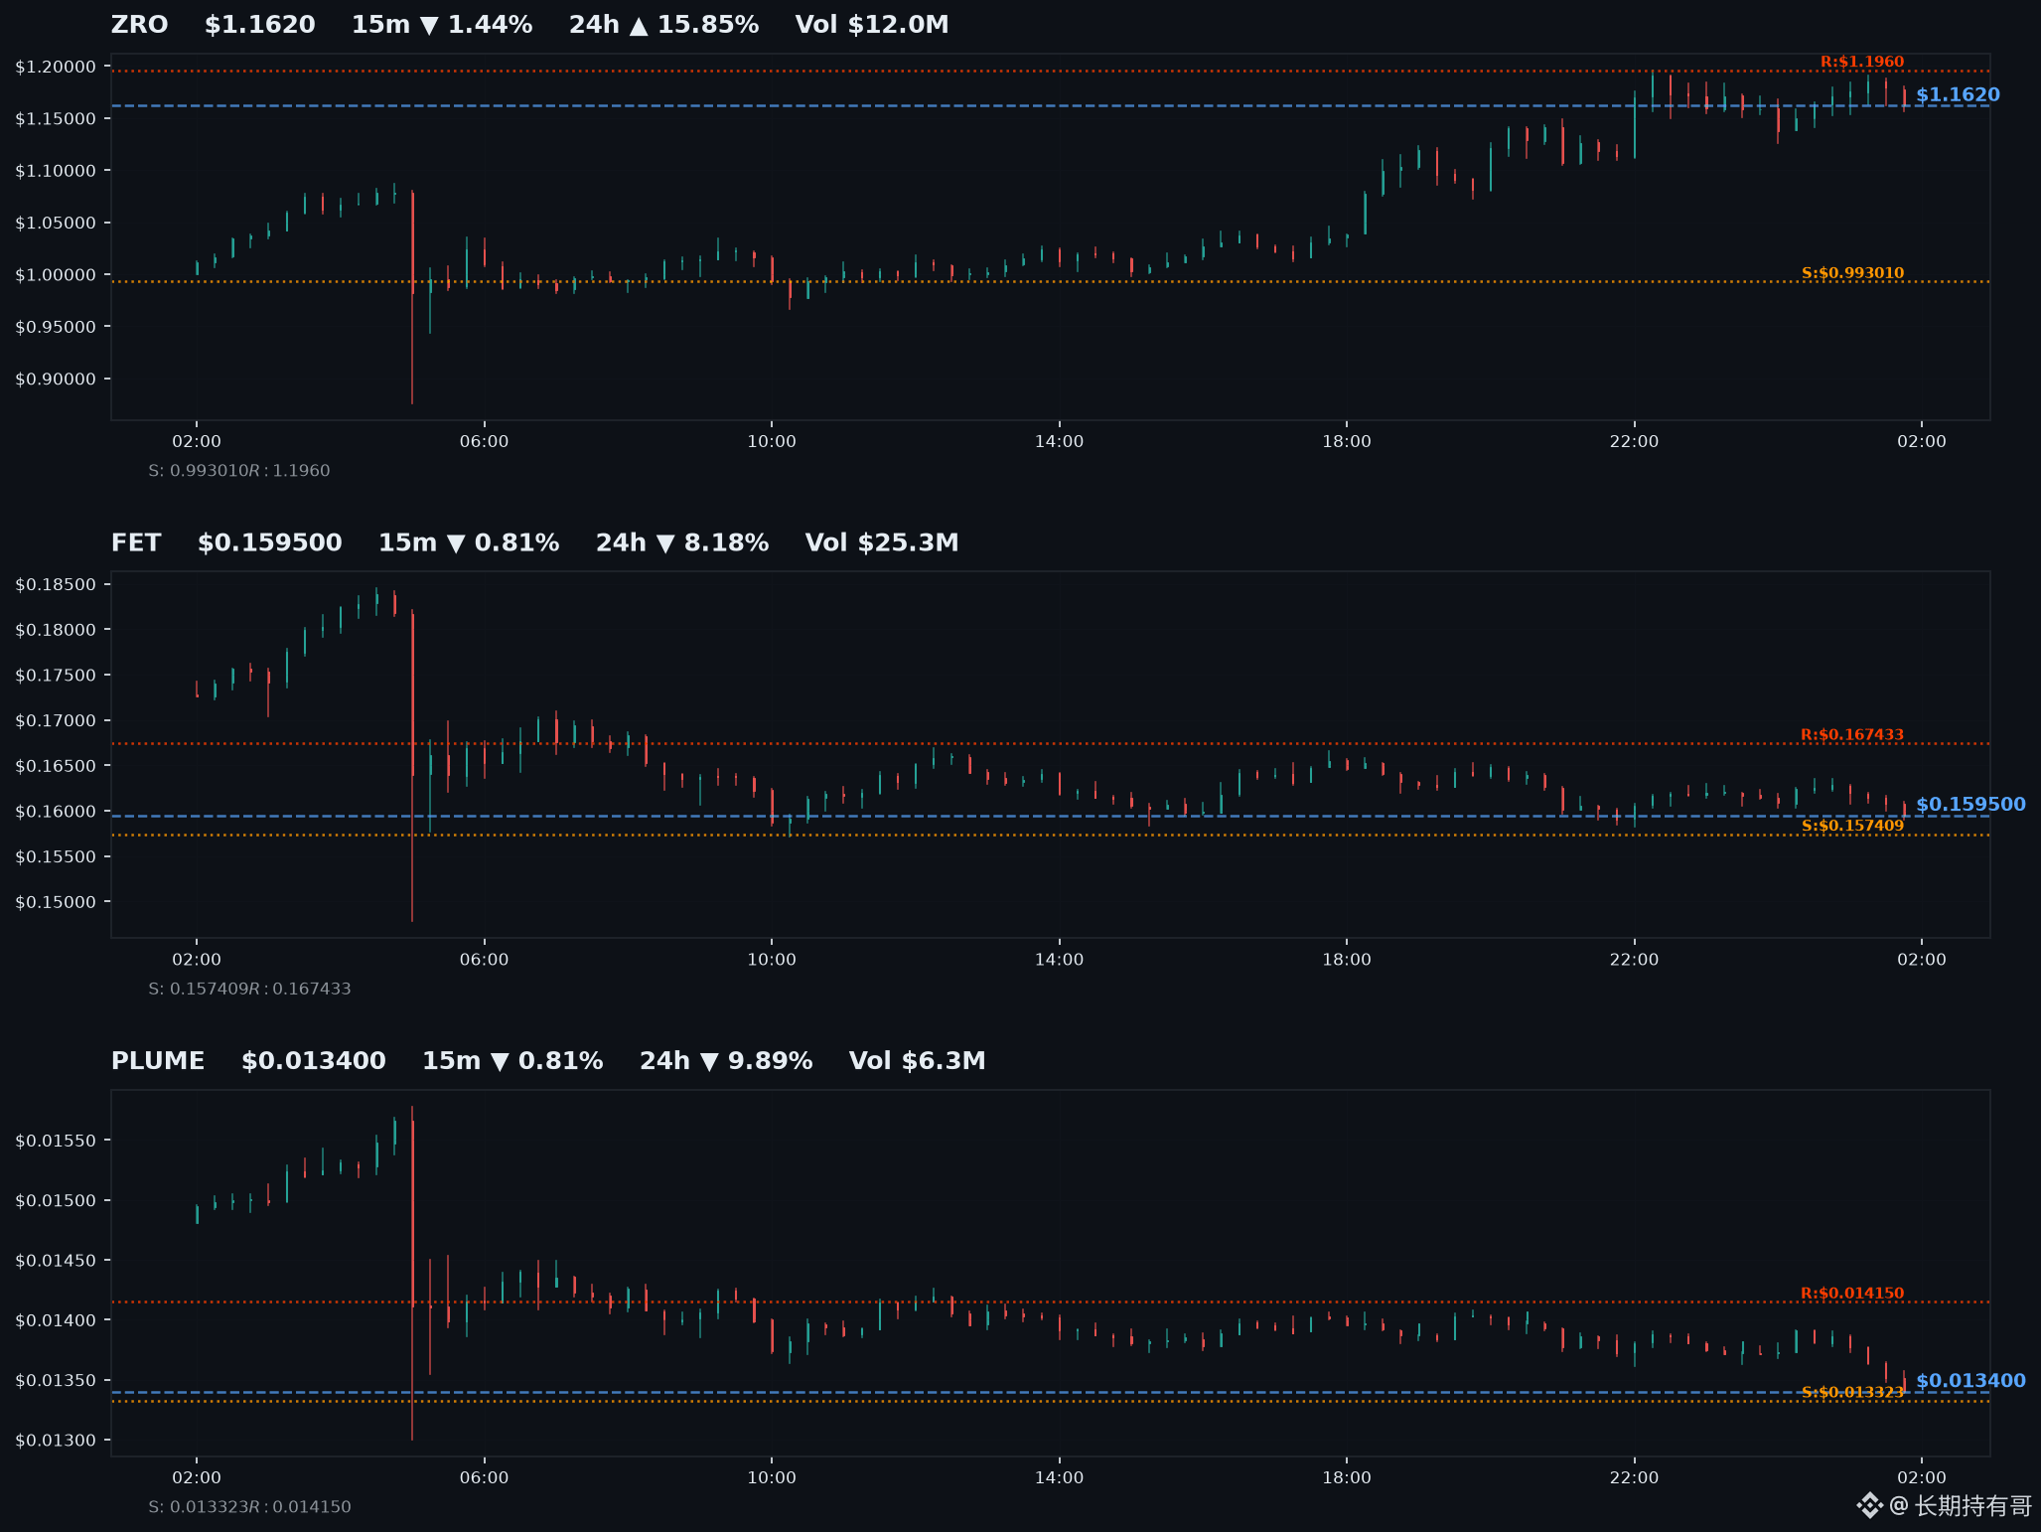Click the Vol $25.3M figure
Image resolution: width=2041 pixels, height=1532 pixels.
pos(882,543)
